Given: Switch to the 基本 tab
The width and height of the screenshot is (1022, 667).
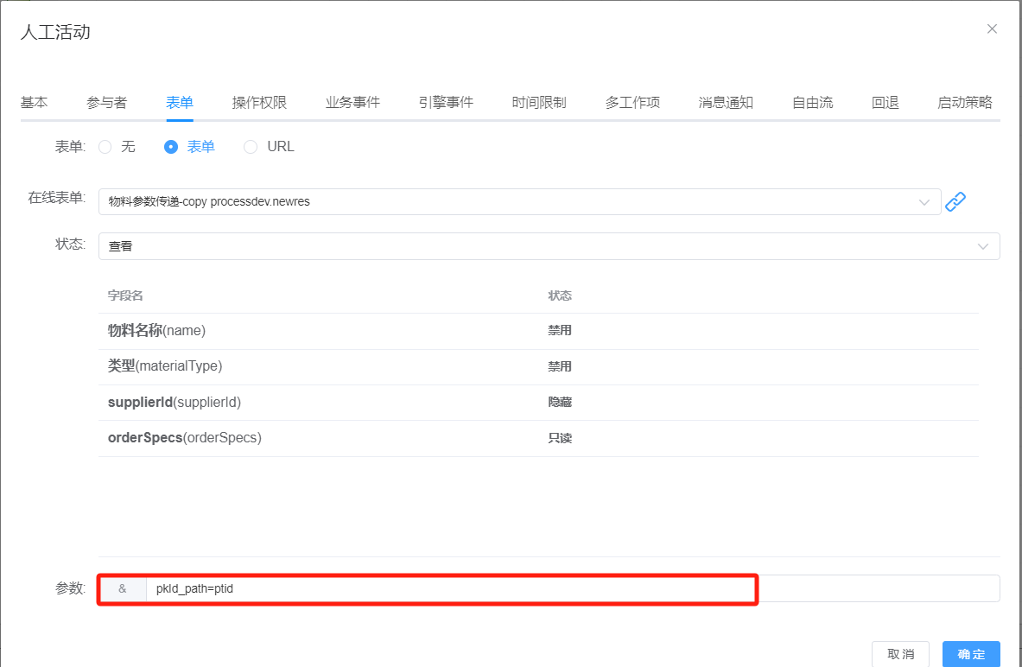Looking at the screenshot, I should (x=35, y=103).
